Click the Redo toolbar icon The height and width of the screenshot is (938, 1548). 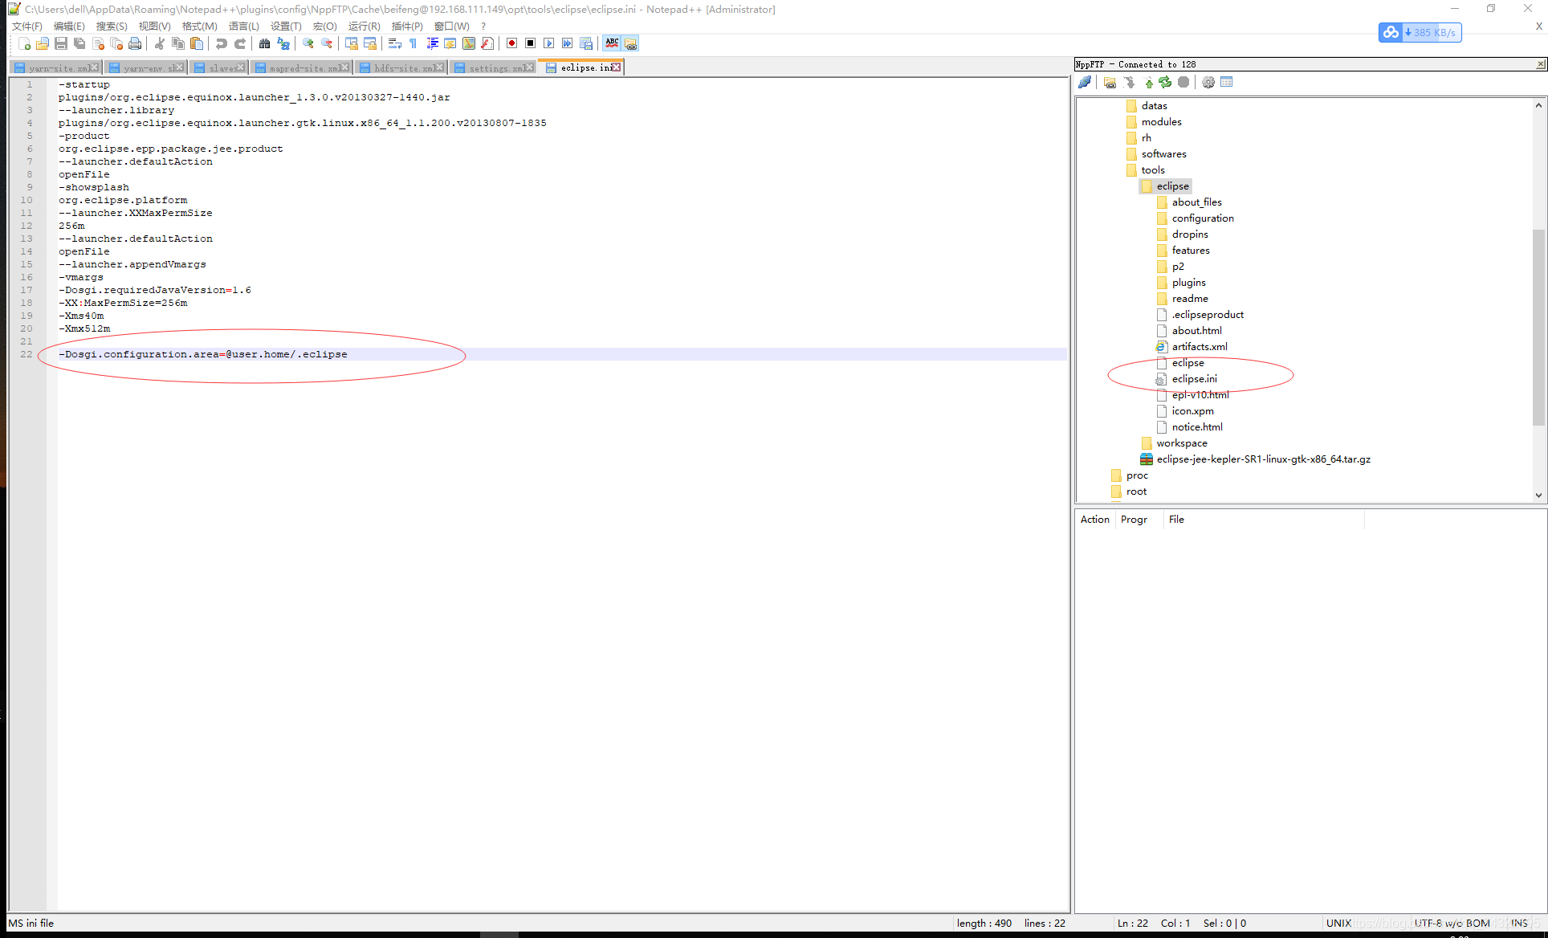coord(240,43)
